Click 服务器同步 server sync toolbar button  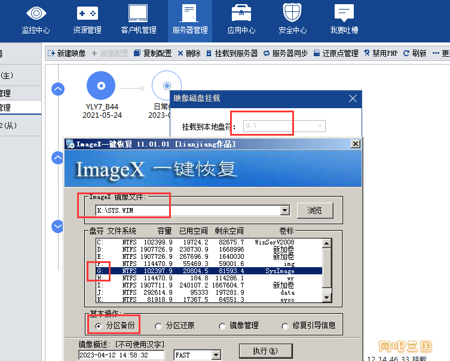286,53
